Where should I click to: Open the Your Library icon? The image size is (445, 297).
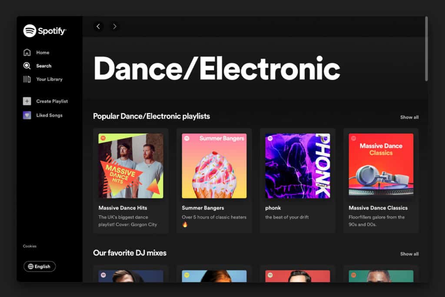point(27,79)
